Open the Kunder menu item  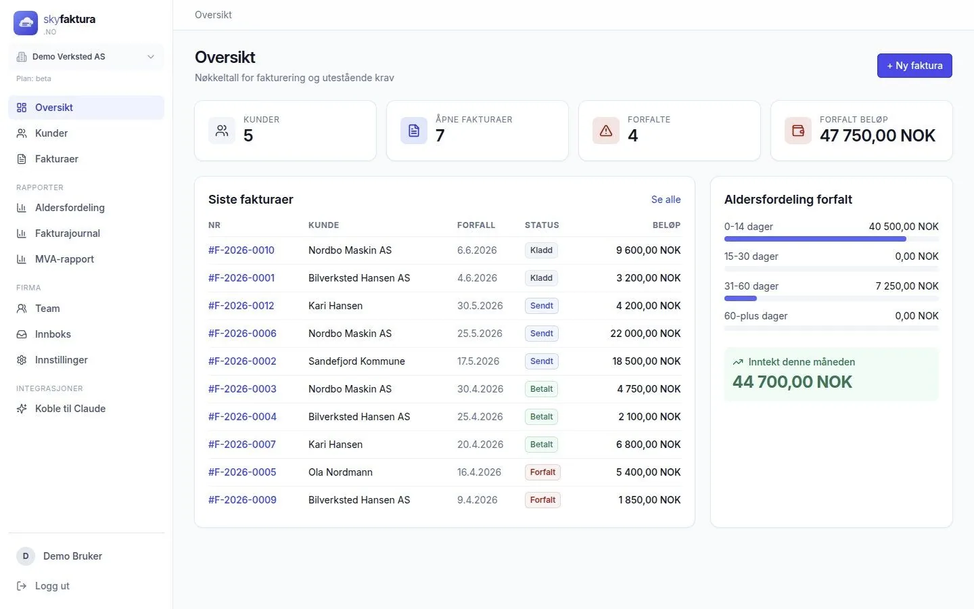(86, 133)
